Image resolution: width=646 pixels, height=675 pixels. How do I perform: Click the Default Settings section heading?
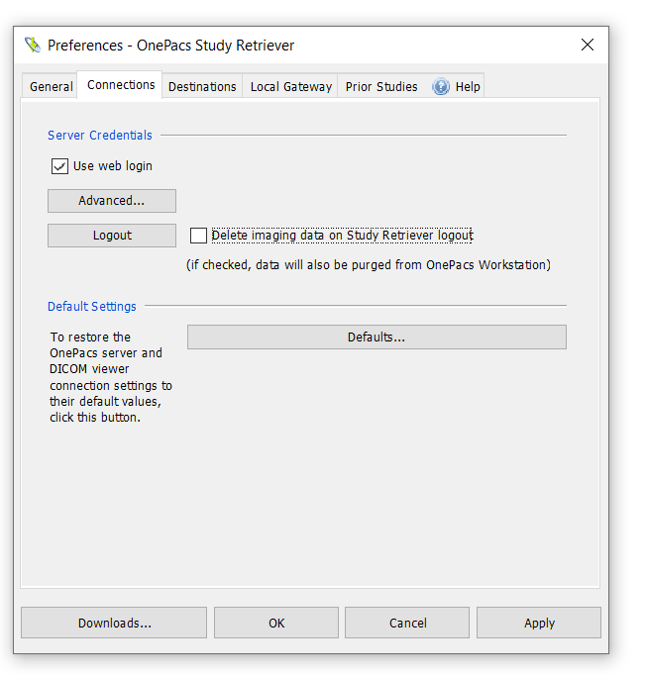click(x=92, y=307)
